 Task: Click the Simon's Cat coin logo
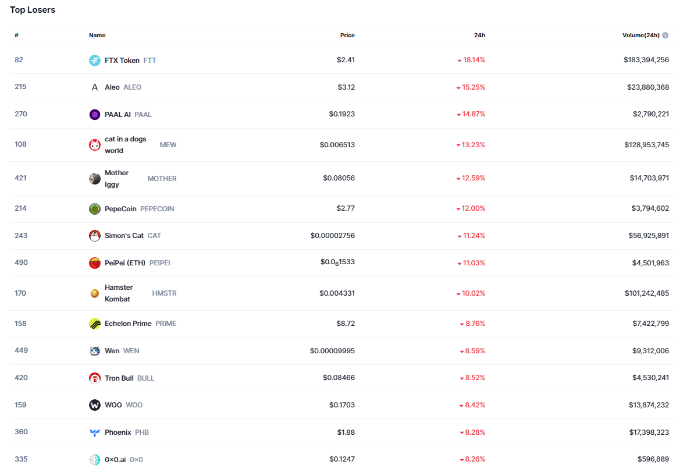[x=94, y=236]
